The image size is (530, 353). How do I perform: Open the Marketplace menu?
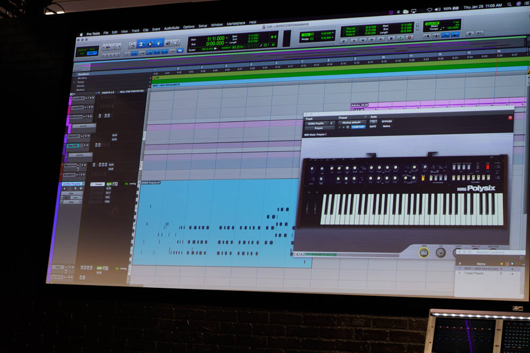click(x=236, y=24)
